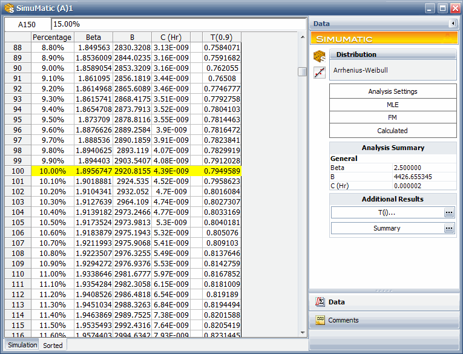Viewport: 463px width, 354px height.
Task: Click the 11.00% percentage cell
Action: point(53,274)
